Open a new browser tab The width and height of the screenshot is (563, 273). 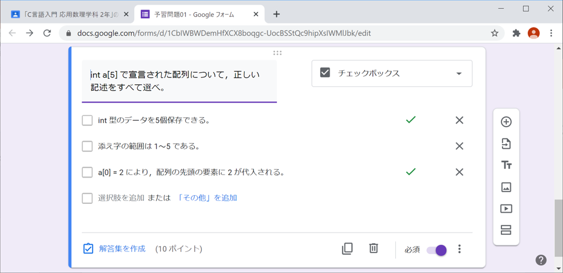tap(276, 14)
